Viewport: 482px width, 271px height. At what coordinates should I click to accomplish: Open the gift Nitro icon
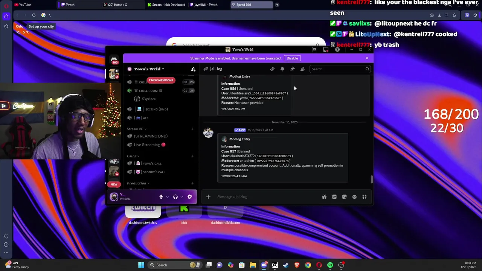(x=324, y=196)
